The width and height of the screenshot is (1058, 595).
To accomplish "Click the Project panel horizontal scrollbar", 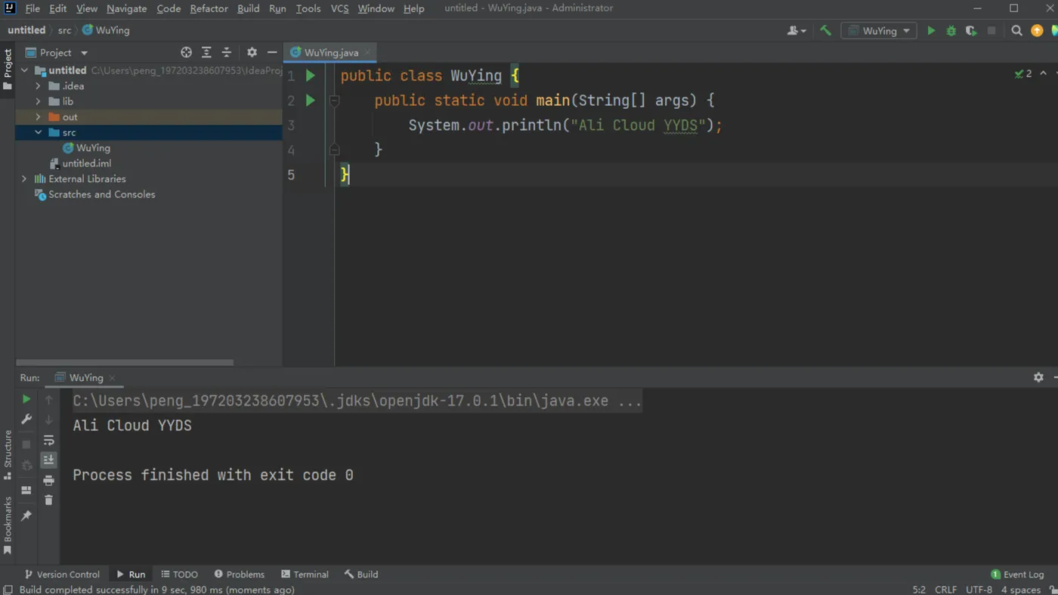I will point(125,362).
